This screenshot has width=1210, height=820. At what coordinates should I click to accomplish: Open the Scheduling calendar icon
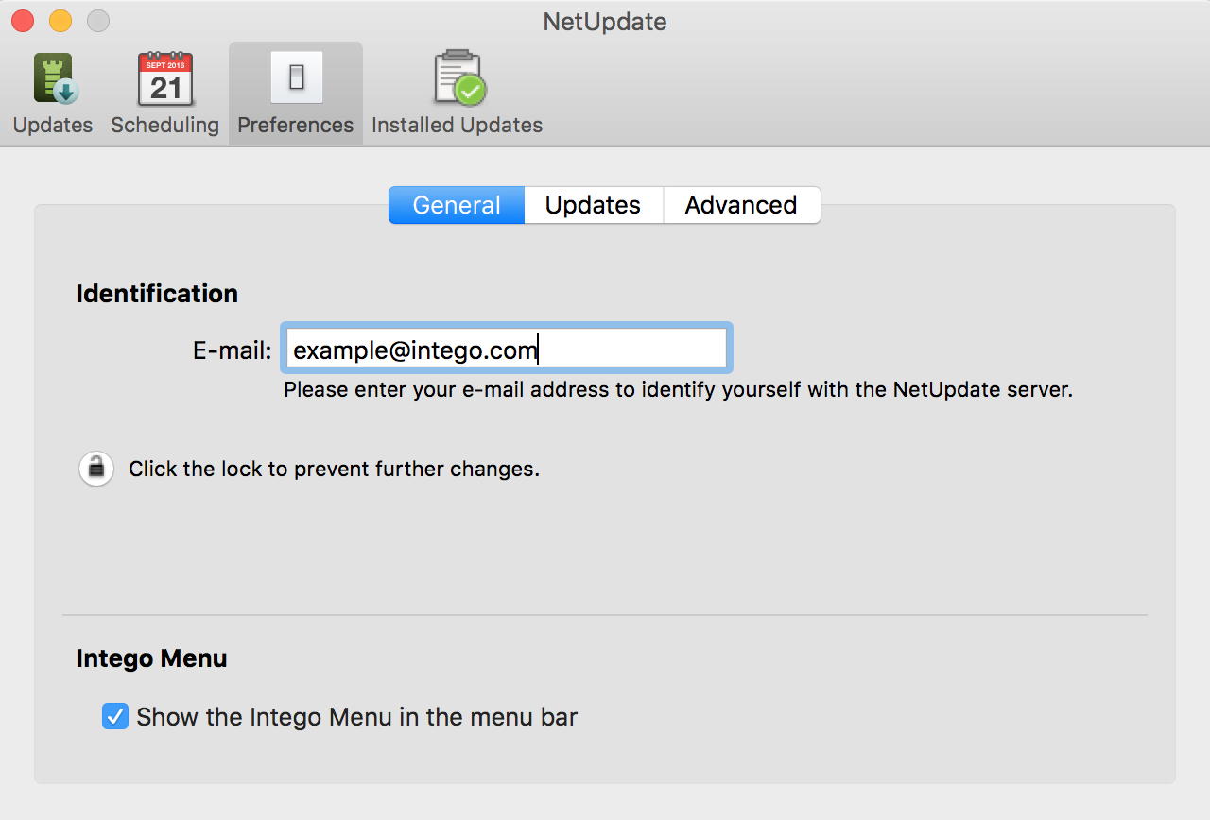(165, 78)
